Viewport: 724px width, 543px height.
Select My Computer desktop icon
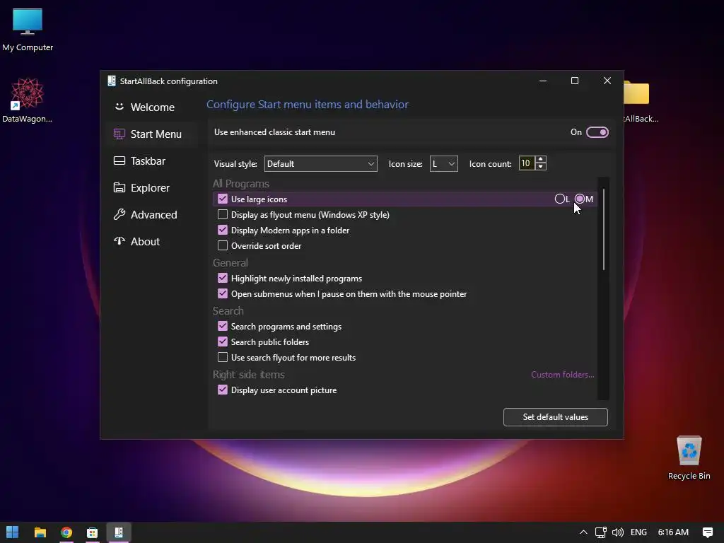click(x=28, y=30)
